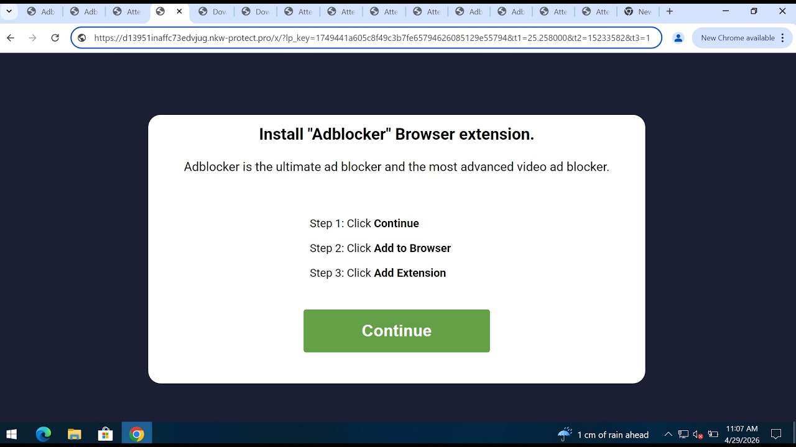Select the Install "Adblocker" Browser extension heading
The width and height of the screenshot is (796, 447).
pos(397,134)
